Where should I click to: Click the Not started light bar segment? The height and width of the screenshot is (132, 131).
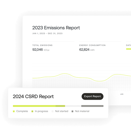[x=73, y=106]
